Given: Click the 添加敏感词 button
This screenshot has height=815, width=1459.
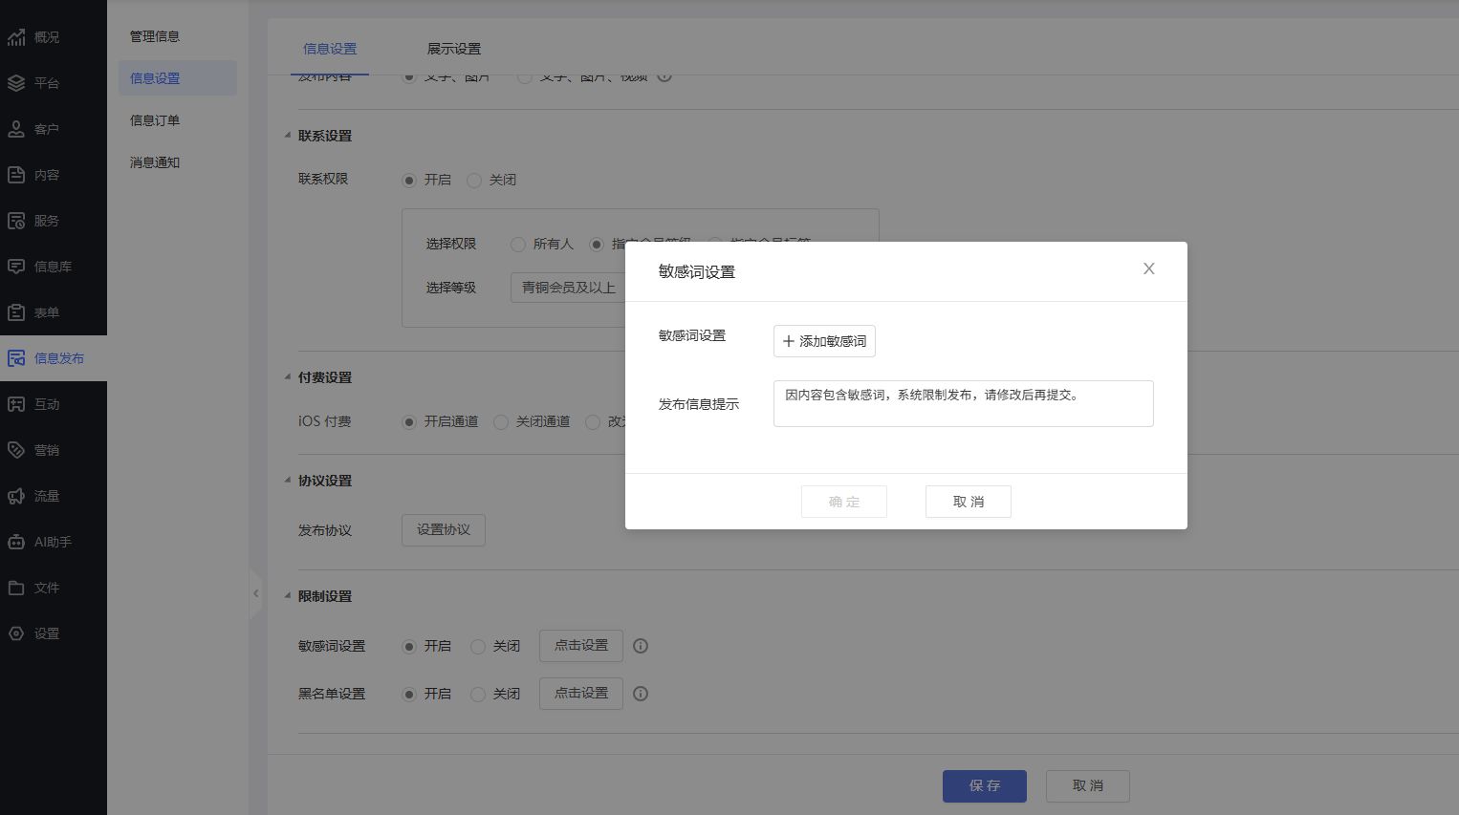Looking at the screenshot, I should point(824,341).
